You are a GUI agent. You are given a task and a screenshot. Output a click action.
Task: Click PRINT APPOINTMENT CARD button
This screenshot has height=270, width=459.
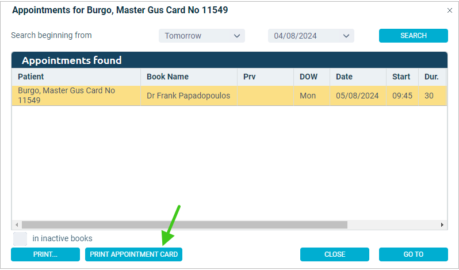click(134, 254)
